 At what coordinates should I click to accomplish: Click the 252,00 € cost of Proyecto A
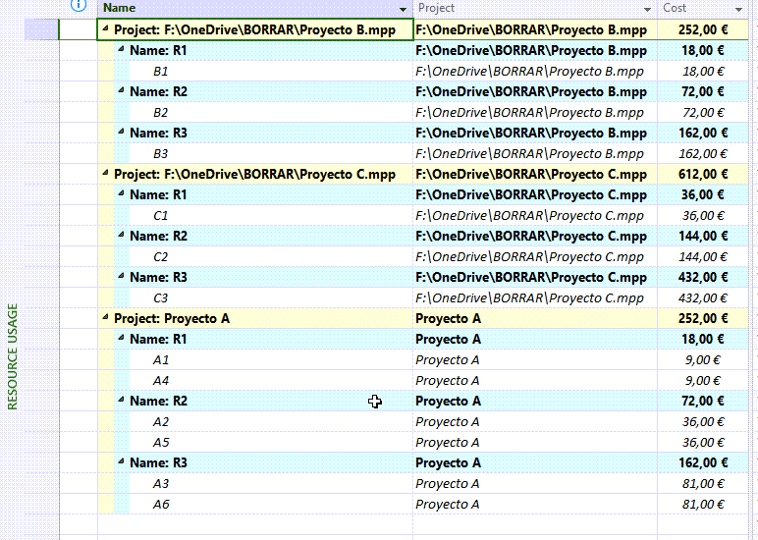pyautogui.click(x=703, y=318)
